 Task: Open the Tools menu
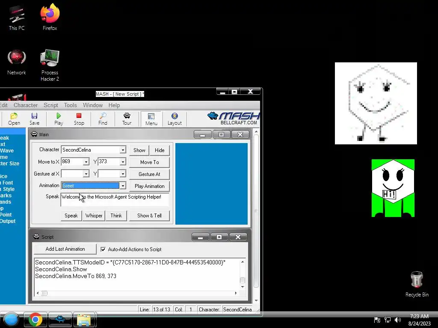click(x=70, y=105)
